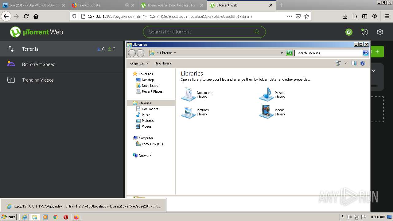Image resolution: width=393 pixels, height=221 pixels.
Task: Click the µTorrent Web logo
Action: point(36,32)
